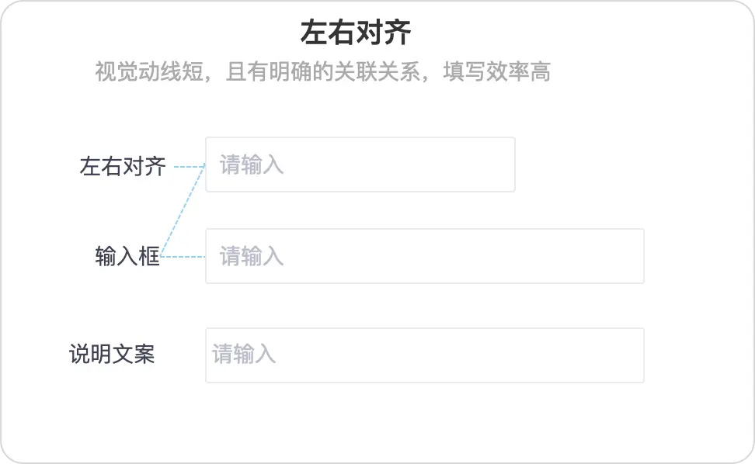Click the 且有明确的关联关系 phrase in subtitle

tap(323, 71)
